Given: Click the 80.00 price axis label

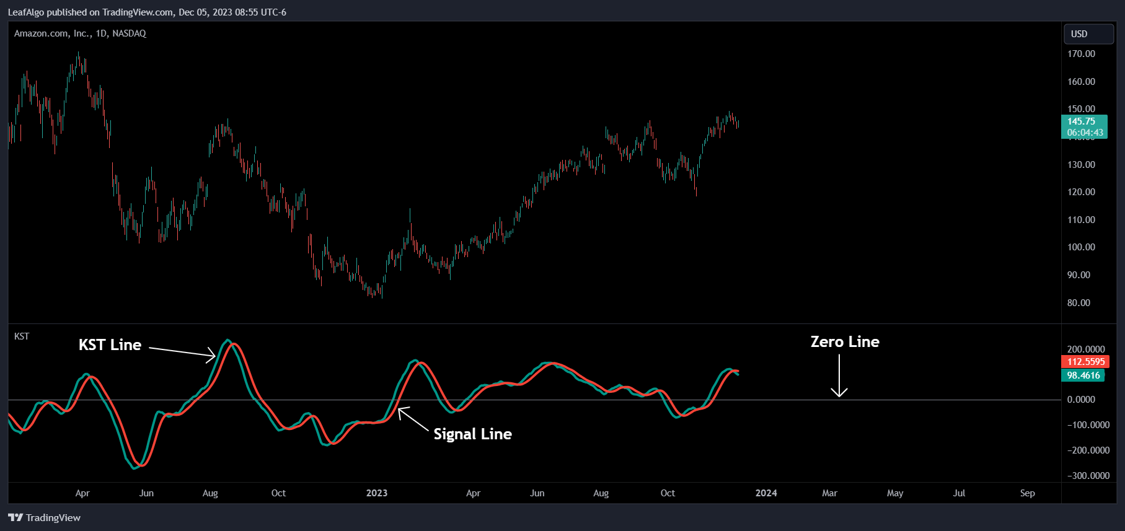Looking at the screenshot, I should tap(1079, 303).
